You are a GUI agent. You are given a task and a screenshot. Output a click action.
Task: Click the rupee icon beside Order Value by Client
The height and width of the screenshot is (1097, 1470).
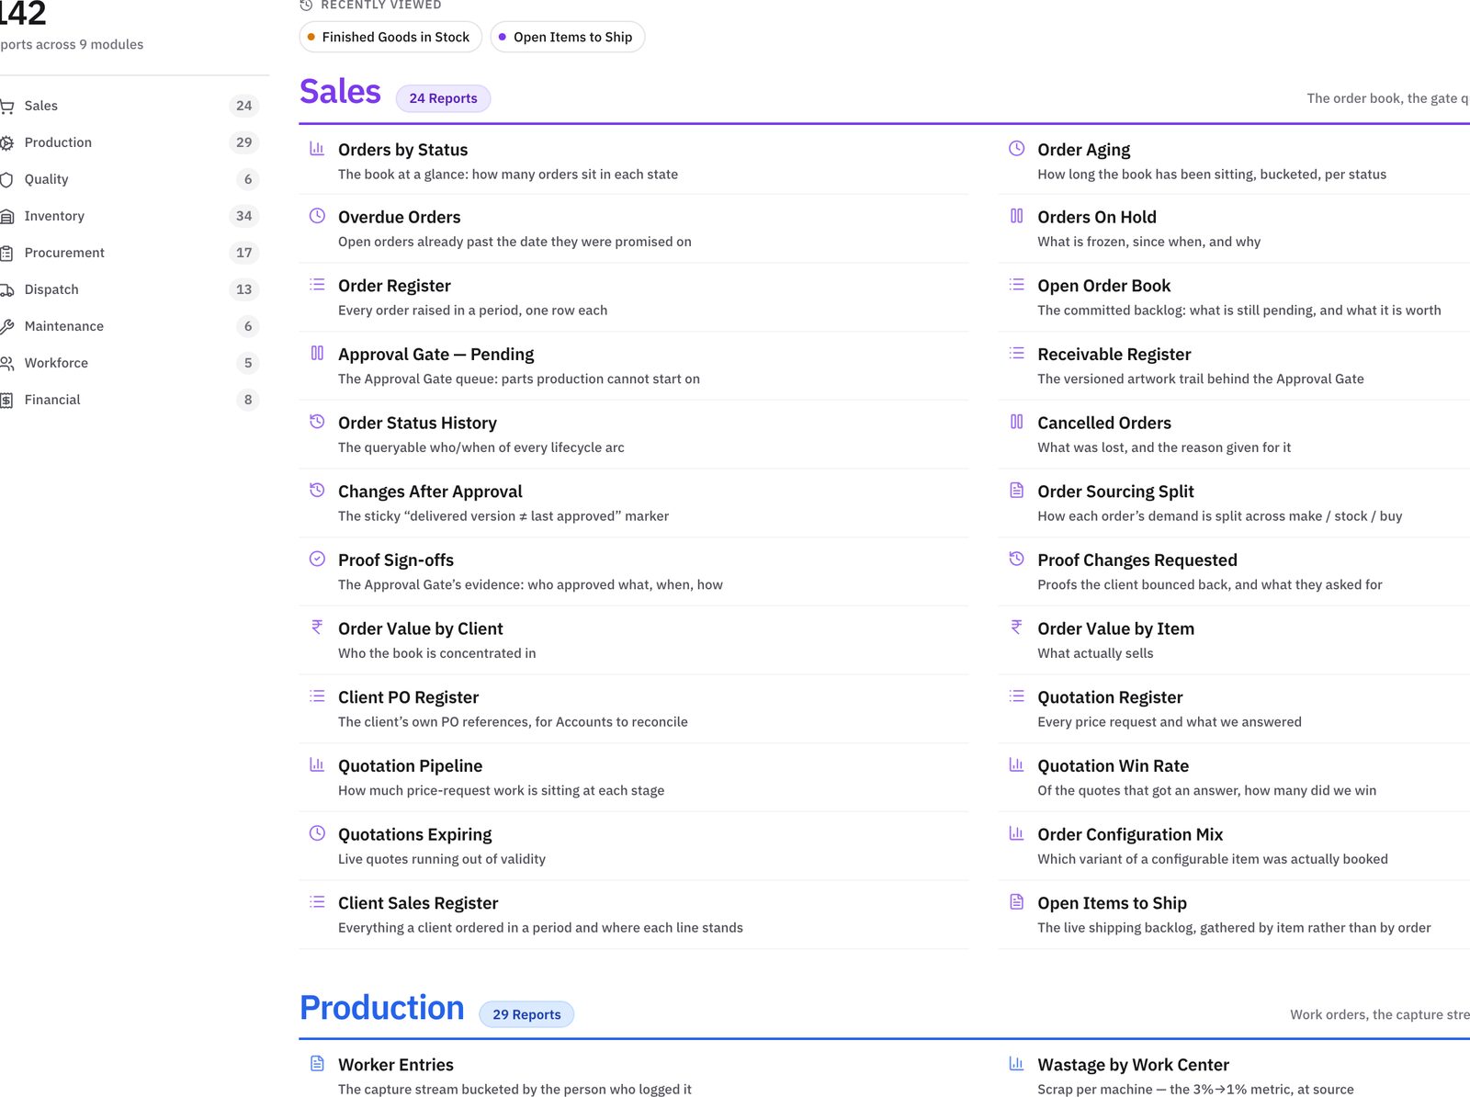(317, 628)
